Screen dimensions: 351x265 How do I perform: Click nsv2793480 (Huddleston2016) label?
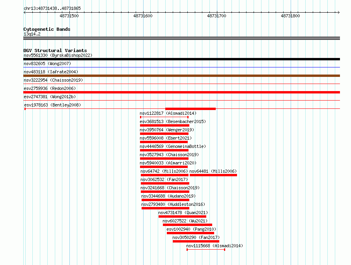[x=173, y=204]
